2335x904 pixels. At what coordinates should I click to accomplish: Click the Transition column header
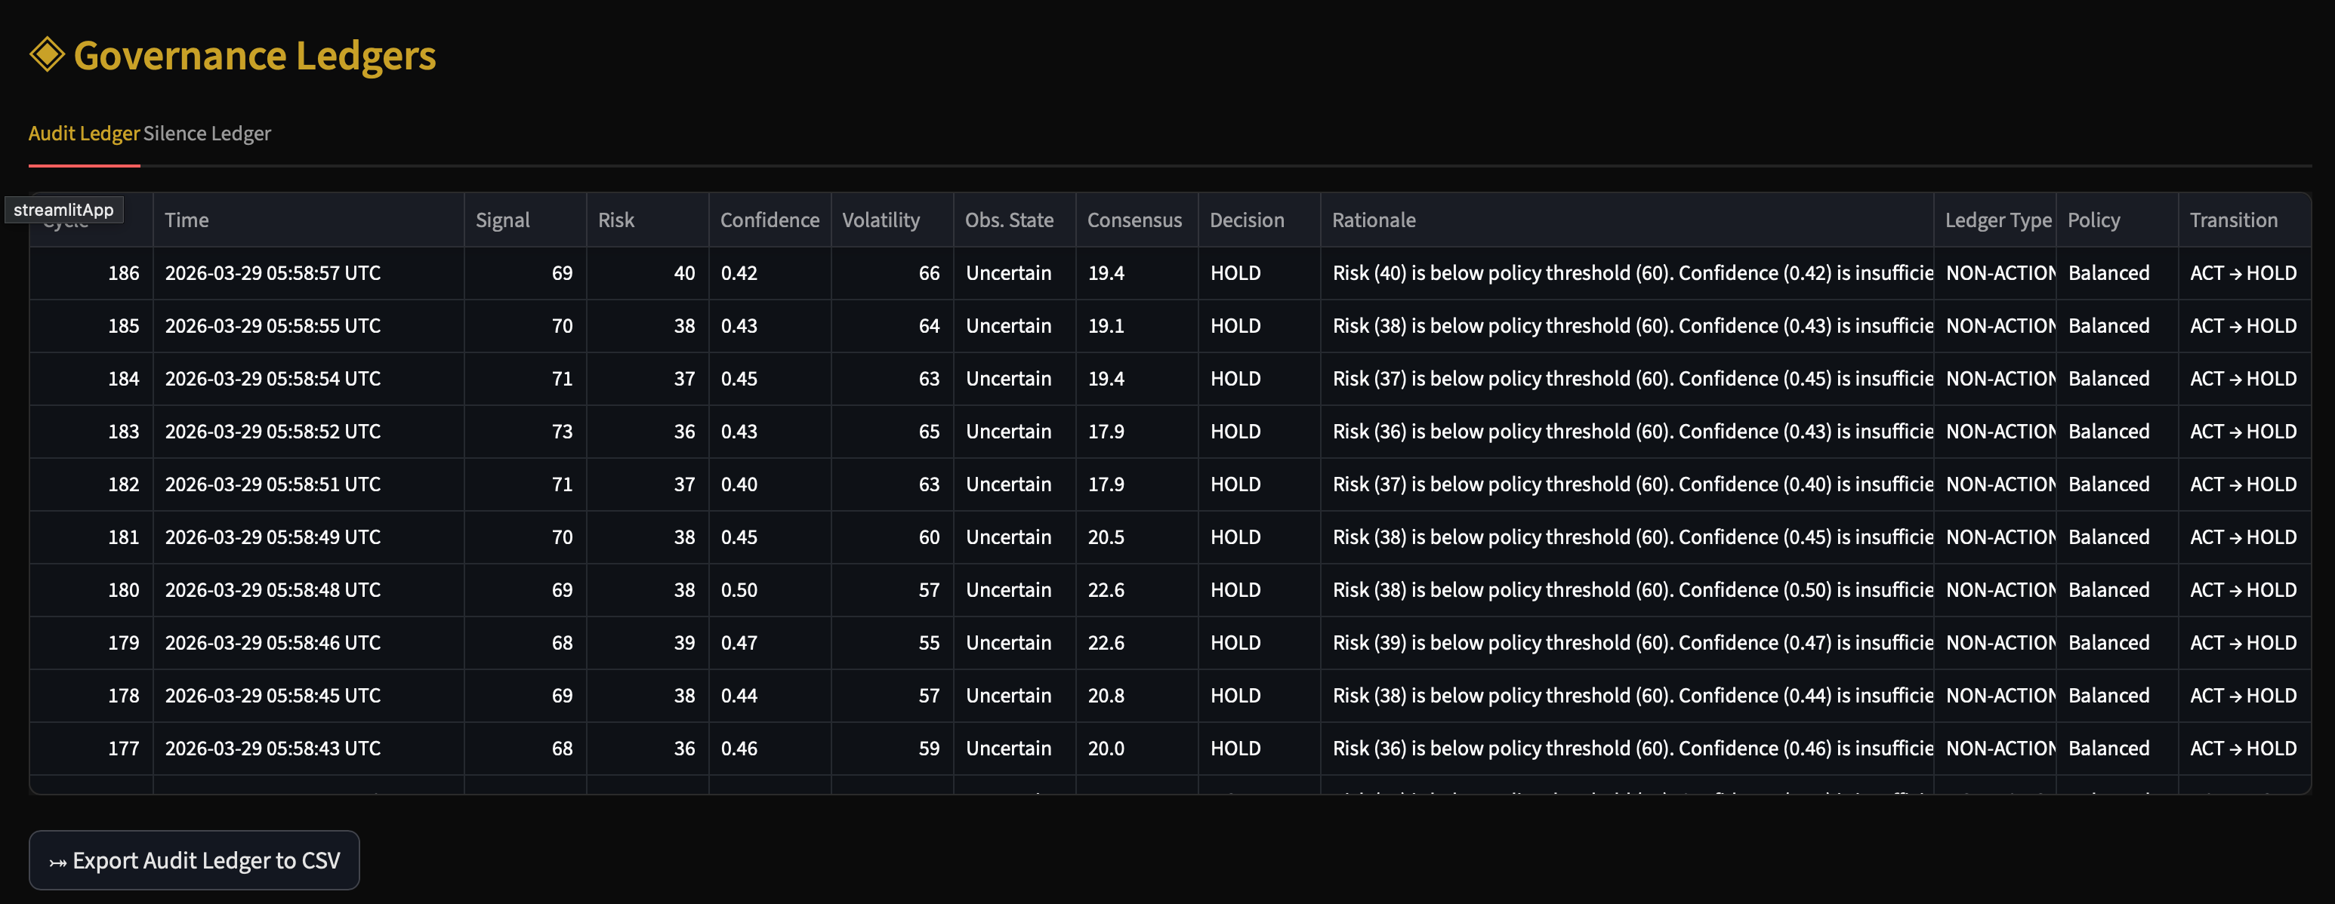tap(2232, 220)
